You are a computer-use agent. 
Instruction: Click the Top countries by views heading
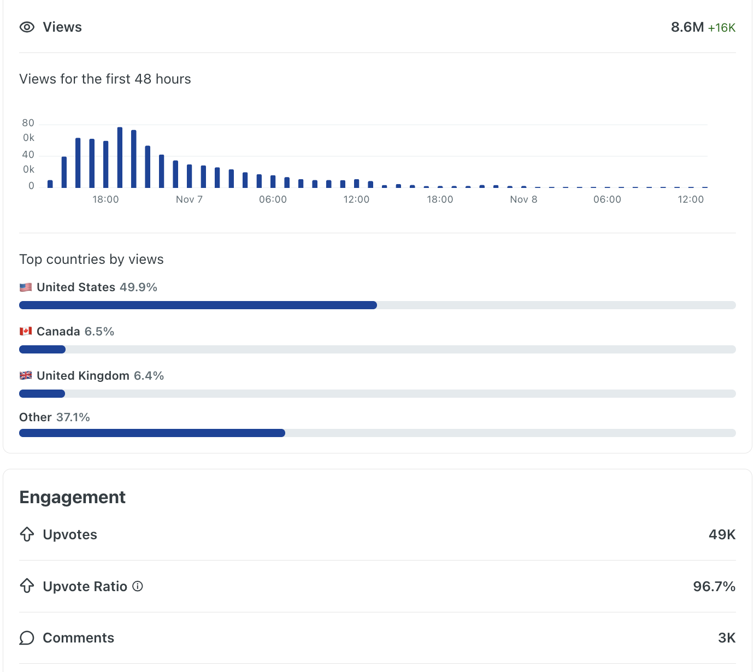pyautogui.click(x=91, y=259)
